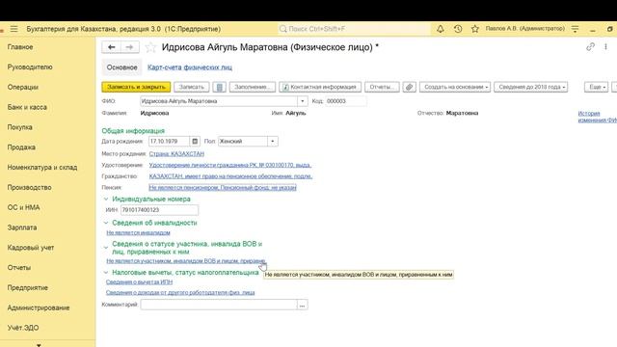Click Не является участником ВОВ link
The width and height of the screenshot is (617, 347).
click(x=186, y=261)
